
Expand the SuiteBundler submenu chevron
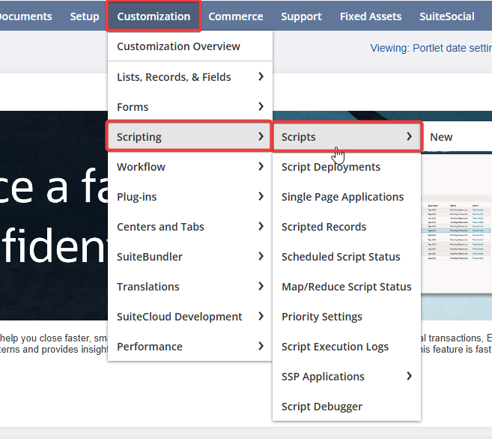[x=261, y=257]
